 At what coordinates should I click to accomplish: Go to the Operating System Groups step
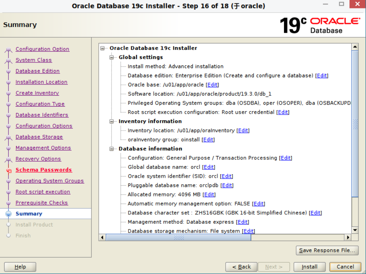tap(50, 181)
